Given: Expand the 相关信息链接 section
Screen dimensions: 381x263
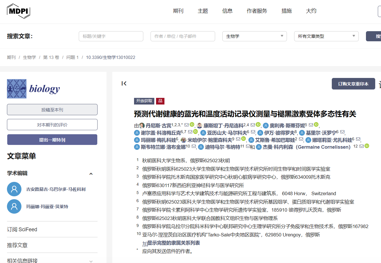Looking at the screenshot, I should pos(91,261).
